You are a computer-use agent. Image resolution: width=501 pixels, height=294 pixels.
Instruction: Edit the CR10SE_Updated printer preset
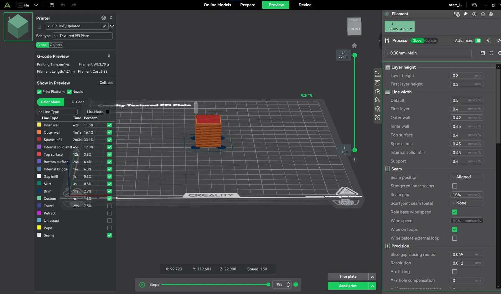click(105, 26)
